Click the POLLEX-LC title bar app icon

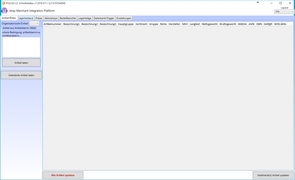(3, 3)
